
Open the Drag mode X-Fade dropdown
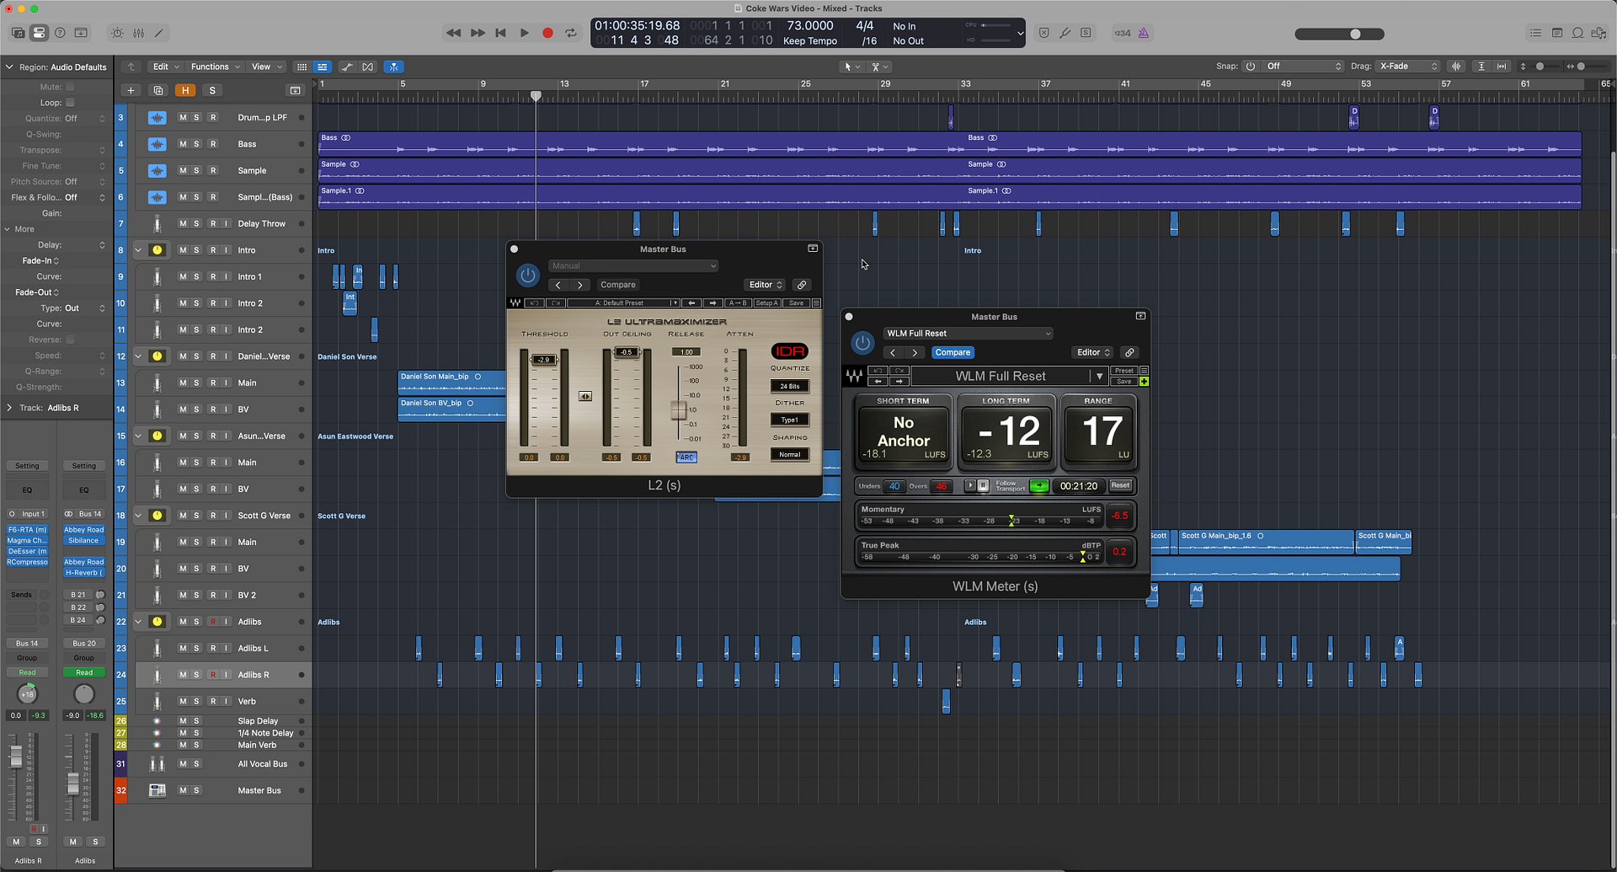pyautogui.click(x=1408, y=67)
